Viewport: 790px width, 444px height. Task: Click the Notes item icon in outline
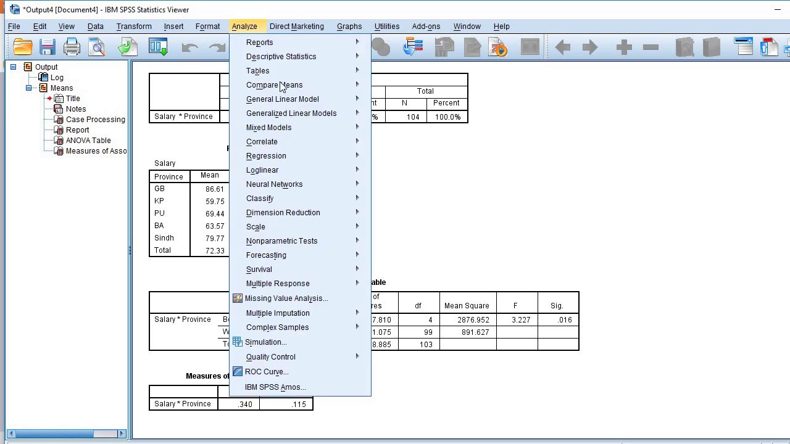pyautogui.click(x=59, y=109)
